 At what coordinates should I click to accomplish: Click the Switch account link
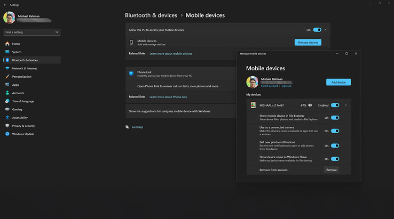pyautogui.click(x=270, y=86)
